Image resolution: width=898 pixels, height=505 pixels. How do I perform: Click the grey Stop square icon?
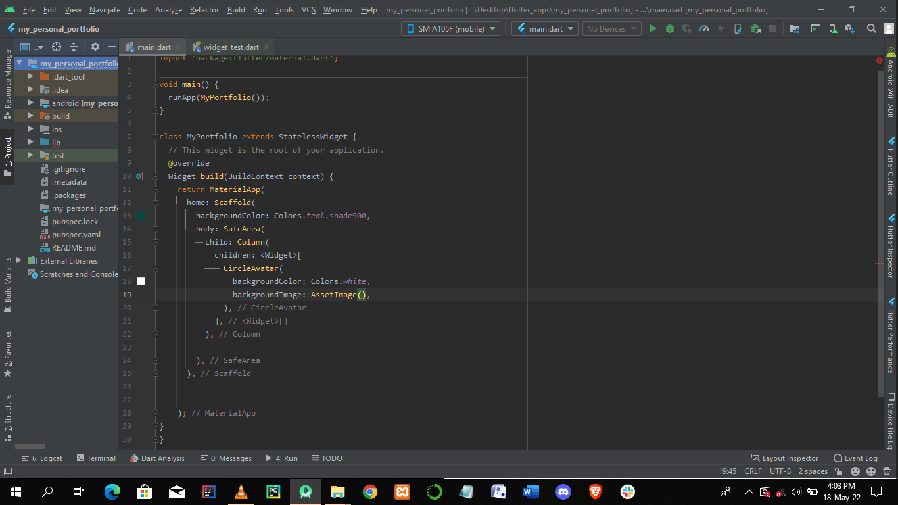point(772,28)
